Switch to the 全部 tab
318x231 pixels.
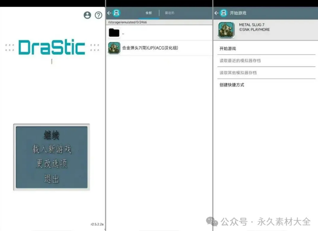pyautogui.click(x=149, y=13)
